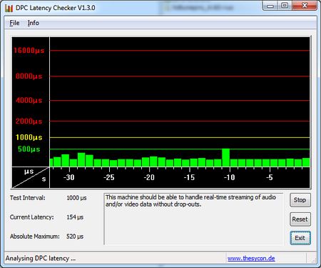Image resolution: width=321 pixels, height=268 pixels.
Task: Click the -30 time axis label
Action: (x=69, y=177)
